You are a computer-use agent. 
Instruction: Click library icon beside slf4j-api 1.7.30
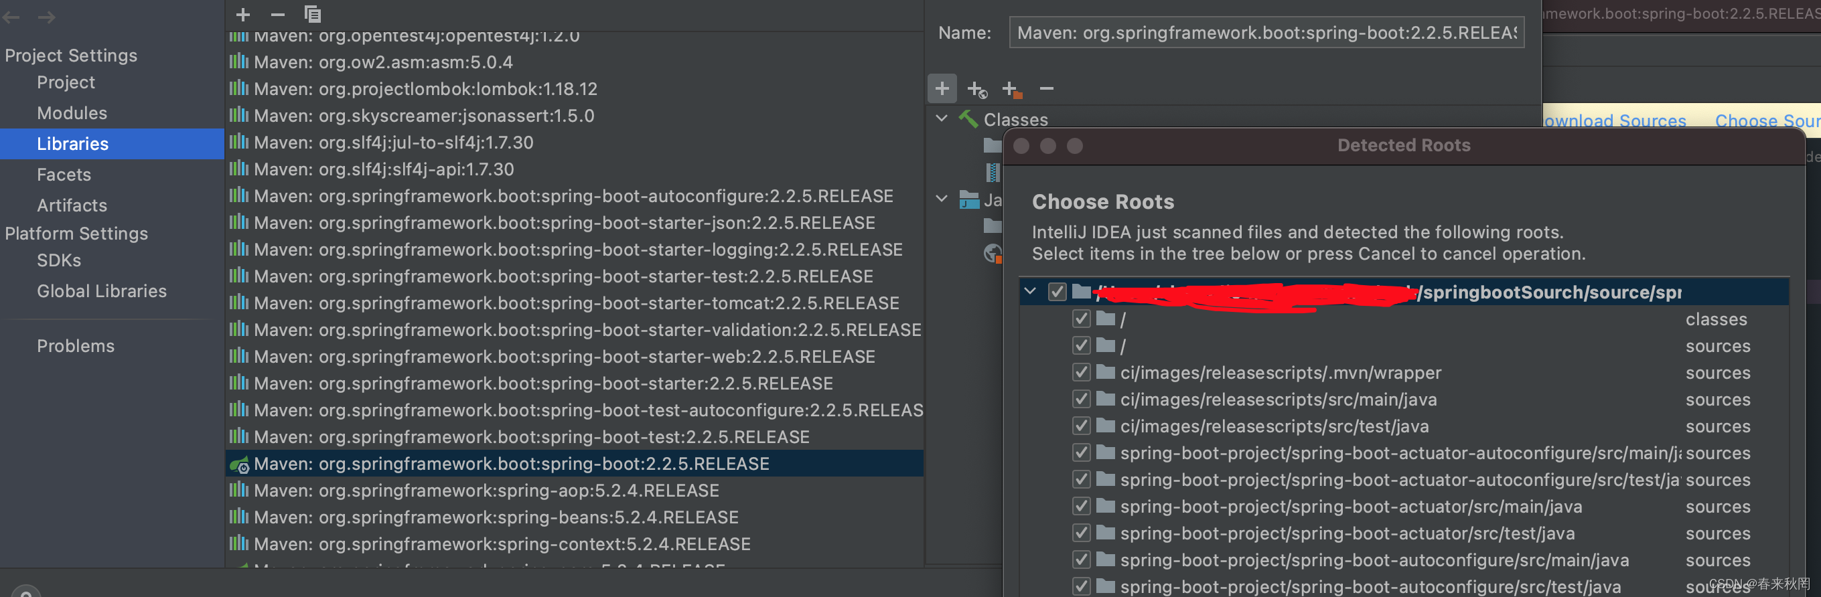tap(239, 169)
